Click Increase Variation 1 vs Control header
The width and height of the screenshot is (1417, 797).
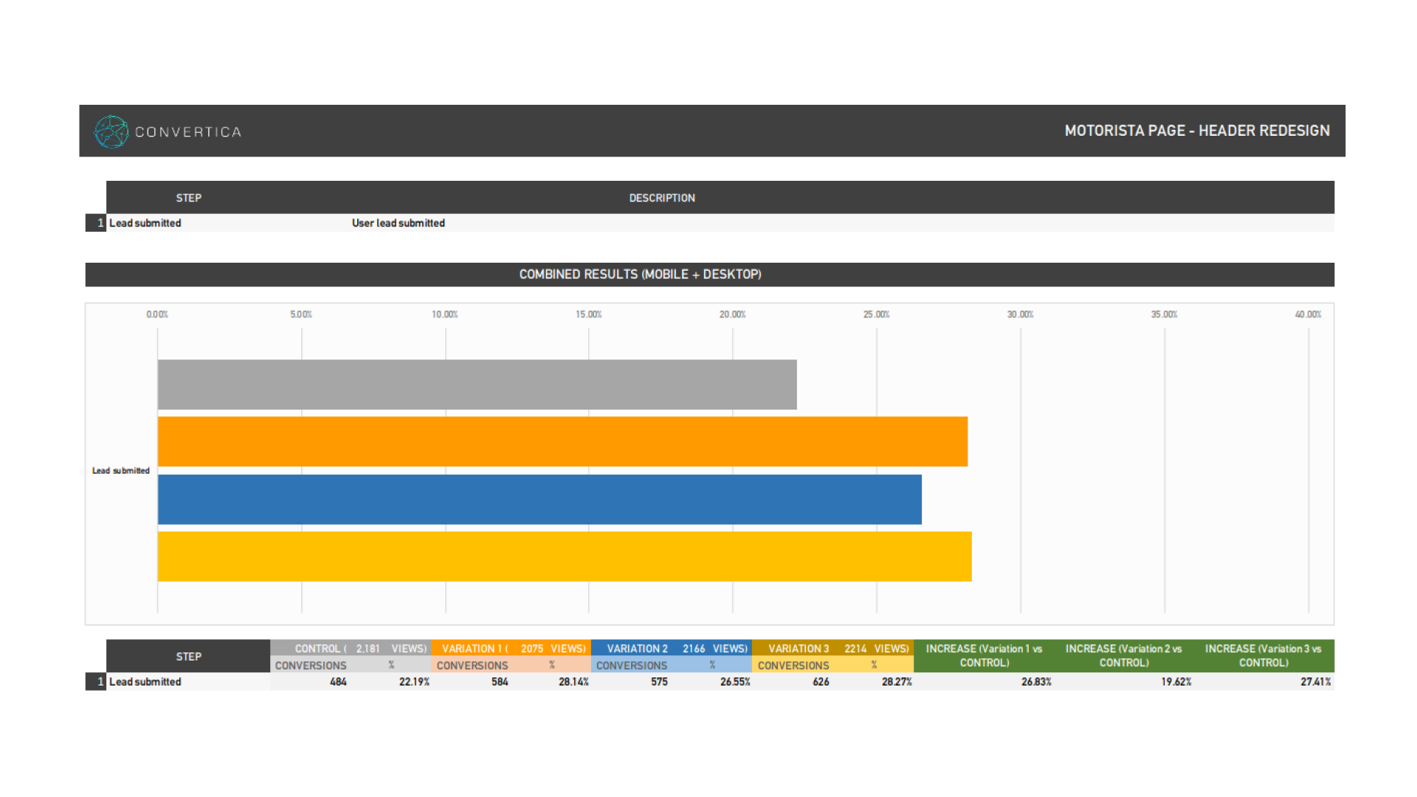tap(984, 655)
